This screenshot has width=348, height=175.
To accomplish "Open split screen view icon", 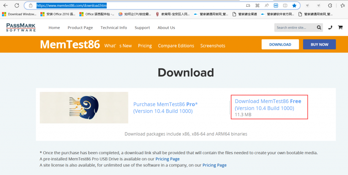I will pos(285,5).
